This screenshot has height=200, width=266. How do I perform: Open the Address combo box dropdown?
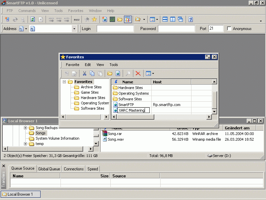click(x=74, y=29)
